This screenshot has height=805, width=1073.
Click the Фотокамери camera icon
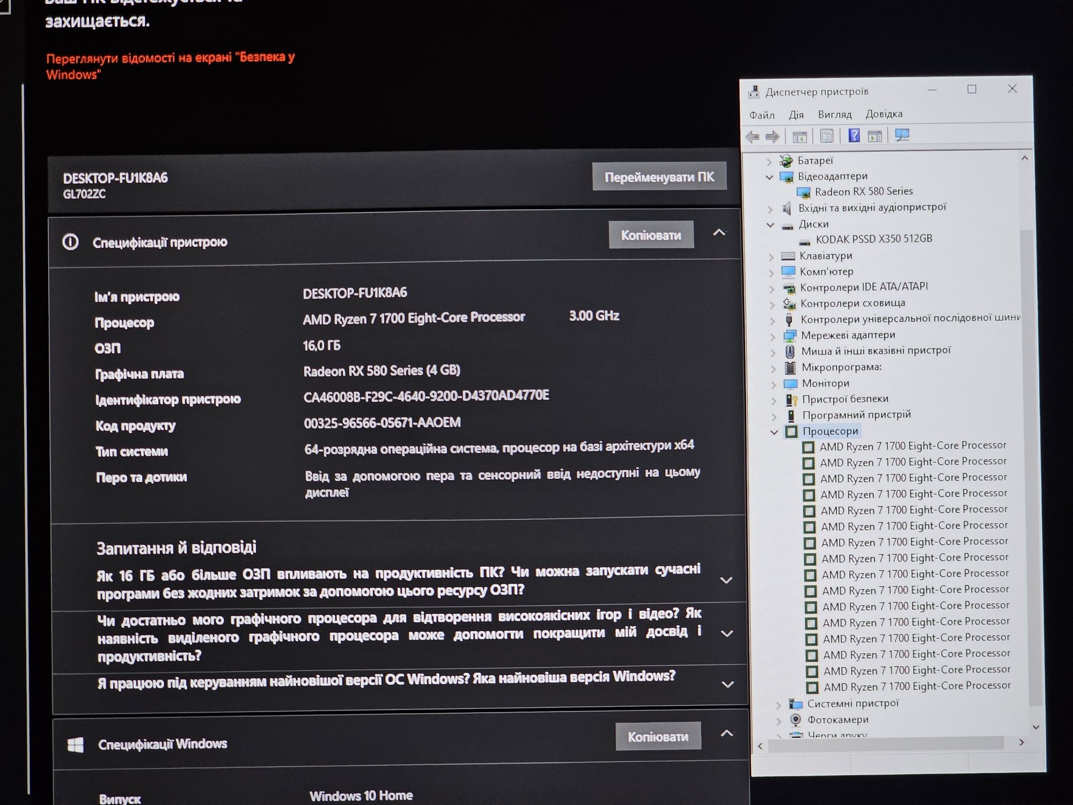pos(796,720)
